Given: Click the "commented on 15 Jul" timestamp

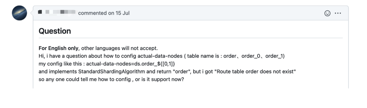Looking at the screenshot, I should (x=104, y=13).
